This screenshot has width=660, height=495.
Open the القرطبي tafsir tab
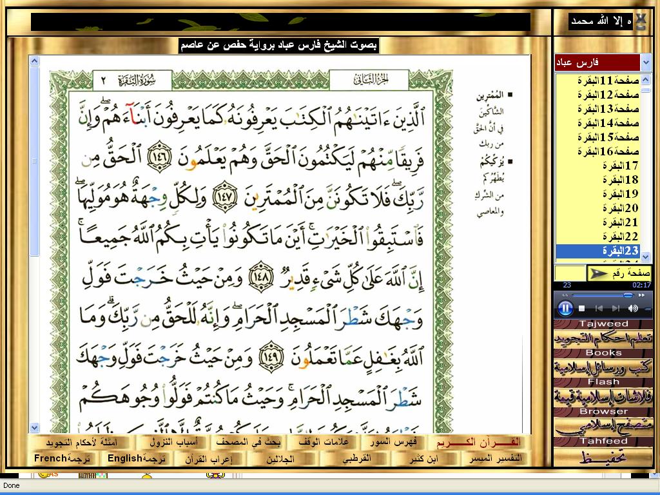tap(356, 458)
